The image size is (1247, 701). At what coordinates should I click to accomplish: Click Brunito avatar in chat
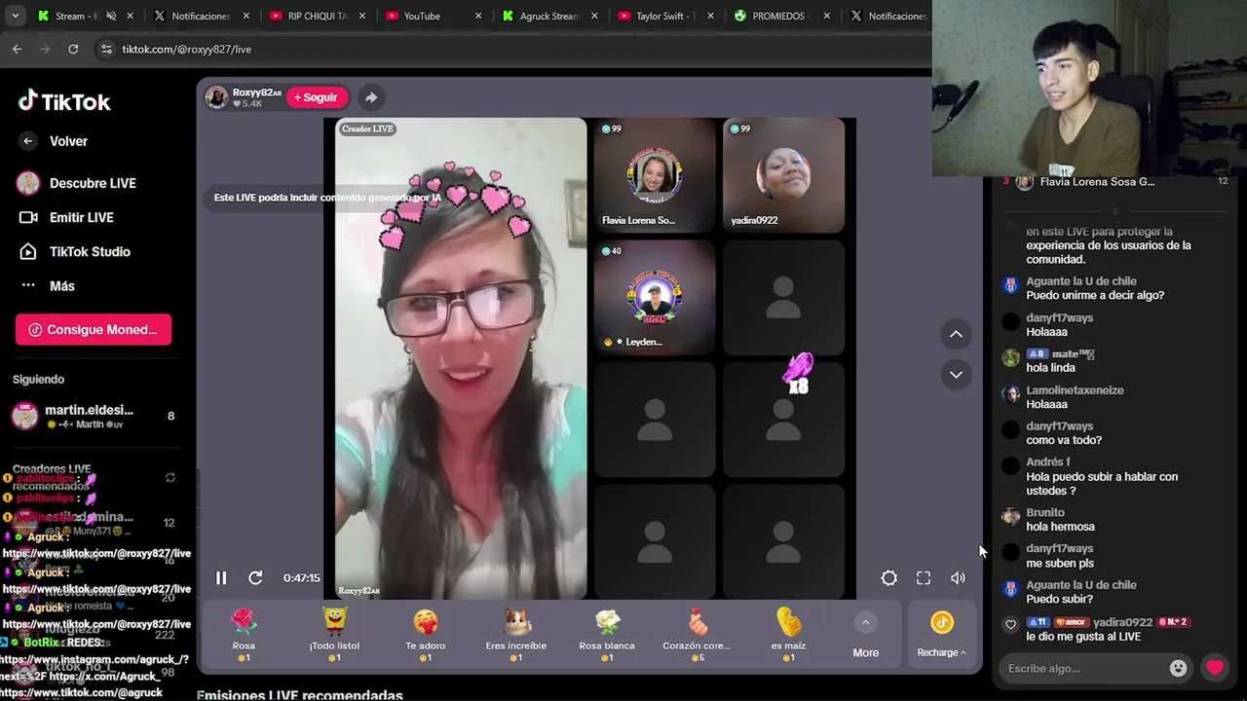(1010, 516)
